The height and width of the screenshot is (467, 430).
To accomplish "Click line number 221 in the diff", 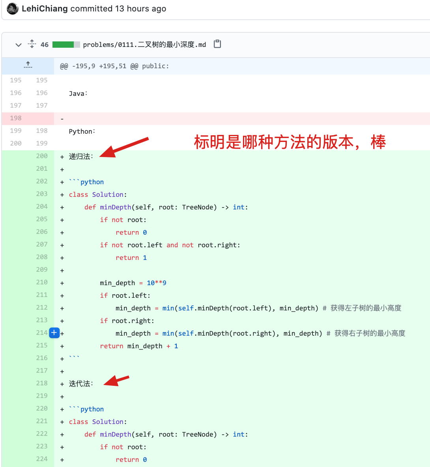I will (x=42, y=421).
